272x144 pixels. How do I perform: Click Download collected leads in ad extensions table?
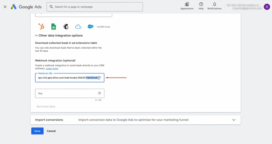(x=66, y=43)
